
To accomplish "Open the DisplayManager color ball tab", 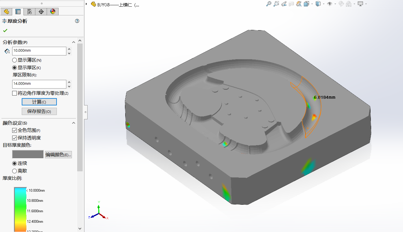I will coord(52,12).
